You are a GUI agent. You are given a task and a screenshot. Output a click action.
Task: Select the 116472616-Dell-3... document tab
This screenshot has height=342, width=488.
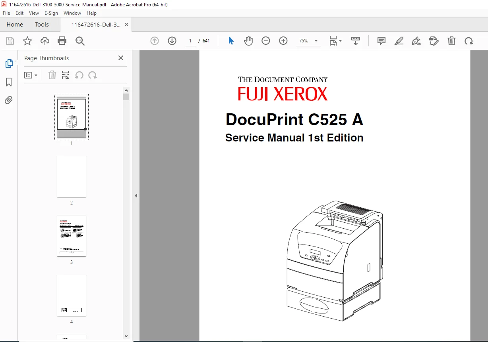point(96,25)
